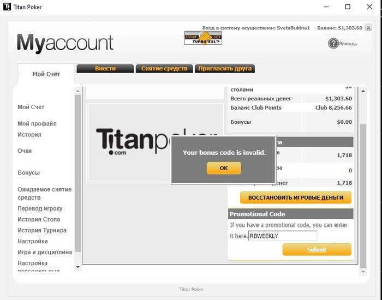Maximize the Titan Poker window
The width and height of the screenshot is (382, 300).
click(348, 7)
